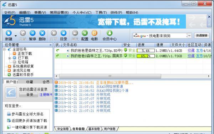Select 正在下载 in task tree
The height and width of the screenshot is (134, 214).
pyautogui.click(x=25, y=54)
